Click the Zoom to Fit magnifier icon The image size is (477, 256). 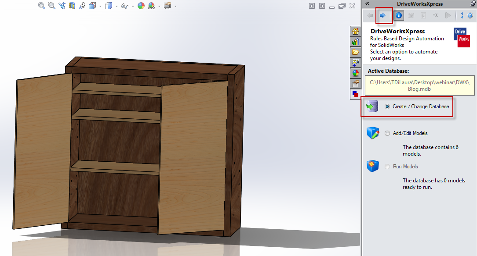[x=42, y=6]
